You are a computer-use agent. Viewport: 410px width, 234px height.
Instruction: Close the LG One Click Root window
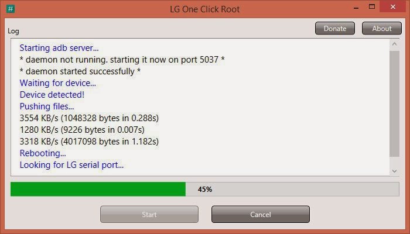click(x=393, y=7)
